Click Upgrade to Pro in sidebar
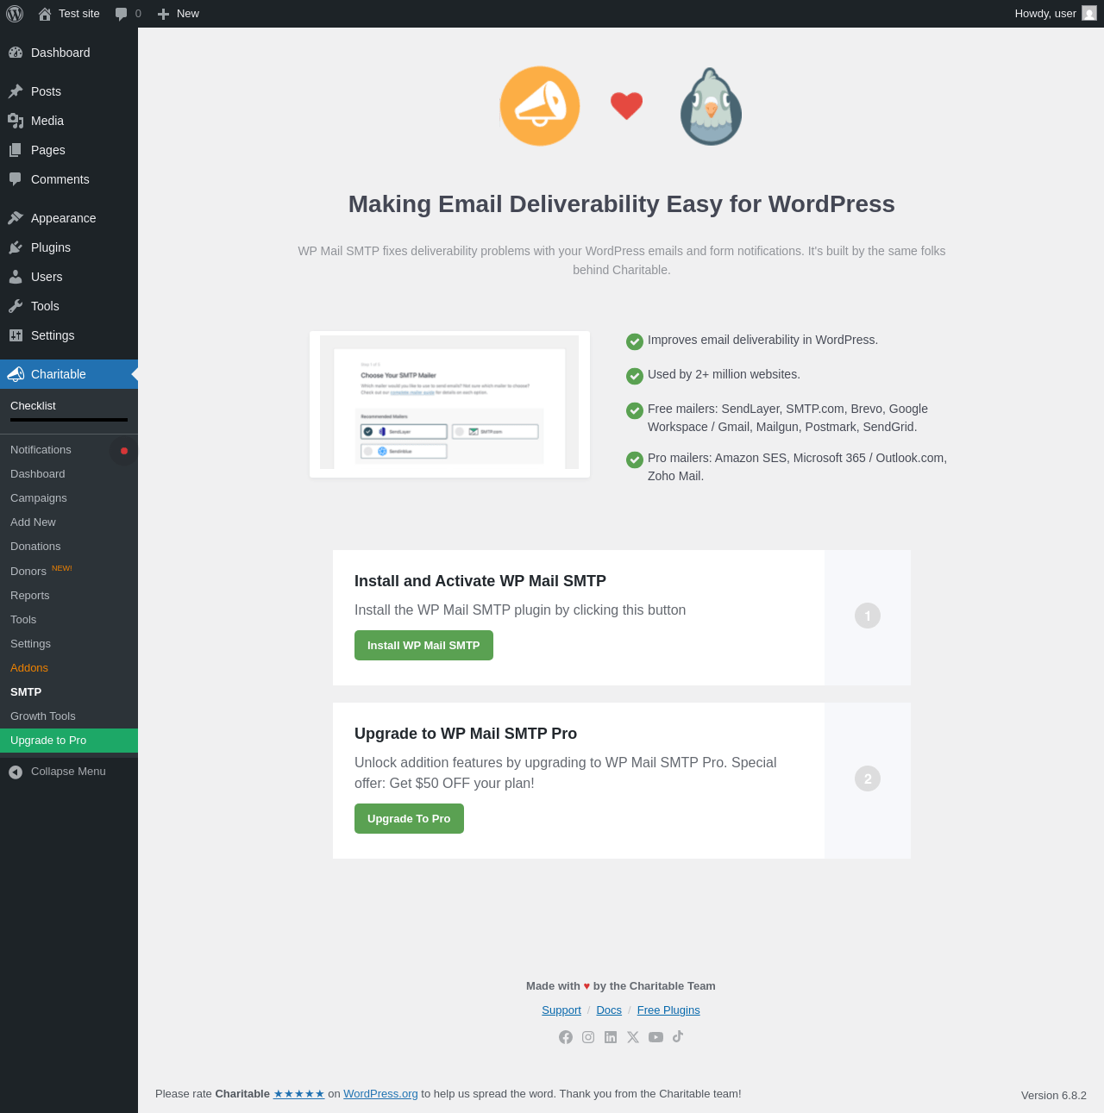 click(x=69, y=741)
